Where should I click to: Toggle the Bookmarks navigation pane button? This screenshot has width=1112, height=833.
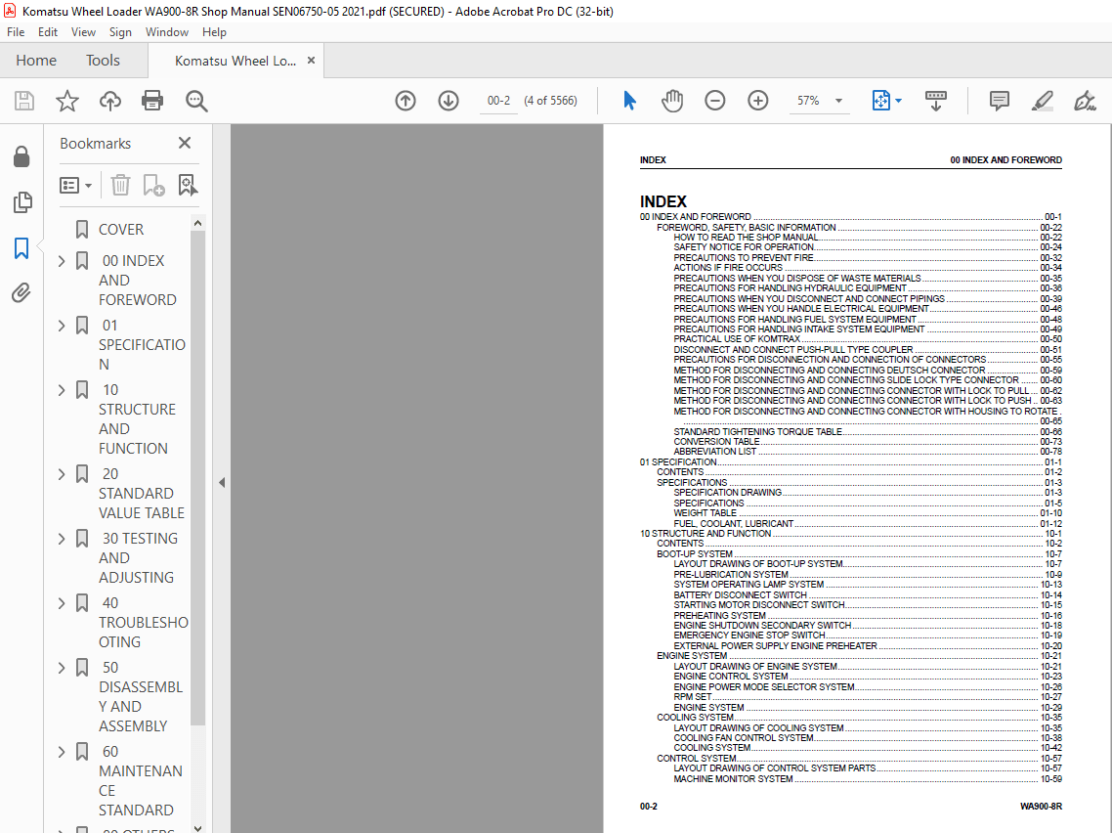(x=21, y=248)
